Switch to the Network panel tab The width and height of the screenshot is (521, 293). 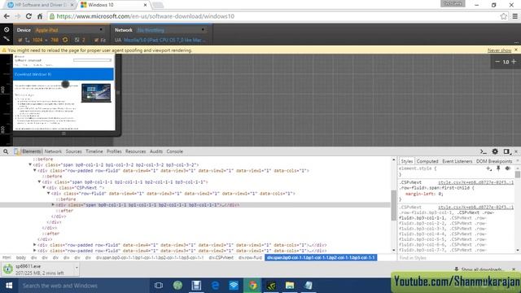pyautogui.click(x=53, y=151)
